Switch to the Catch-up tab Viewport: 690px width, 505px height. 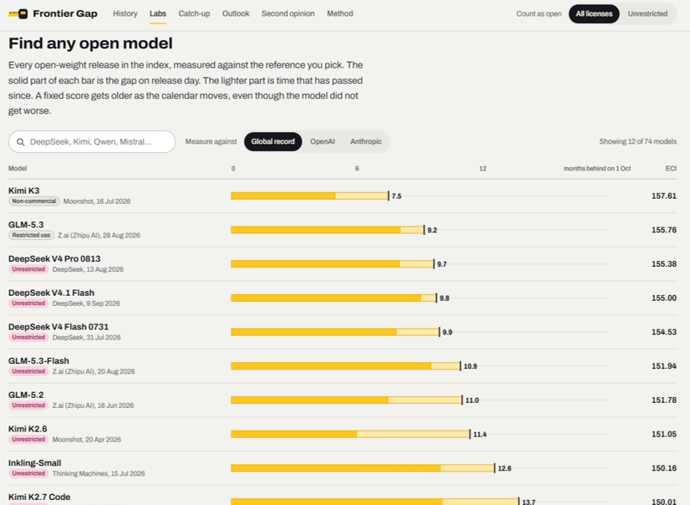(194, 13)
